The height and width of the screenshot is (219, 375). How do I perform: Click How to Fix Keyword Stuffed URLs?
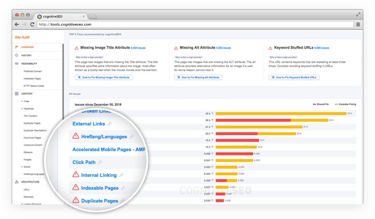294,77
